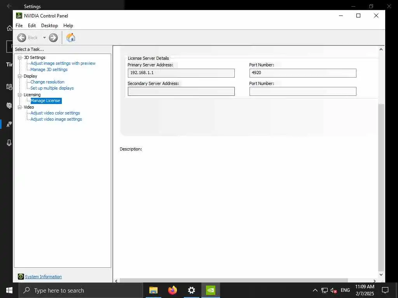The width and height of the screenshot is (398, 298).
Task: Open the Home icon in the toolbar
Action: 71,38
